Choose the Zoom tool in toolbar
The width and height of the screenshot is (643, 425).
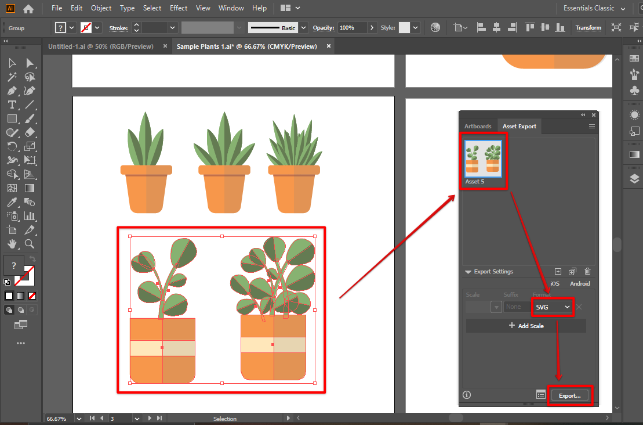(30, 244)
